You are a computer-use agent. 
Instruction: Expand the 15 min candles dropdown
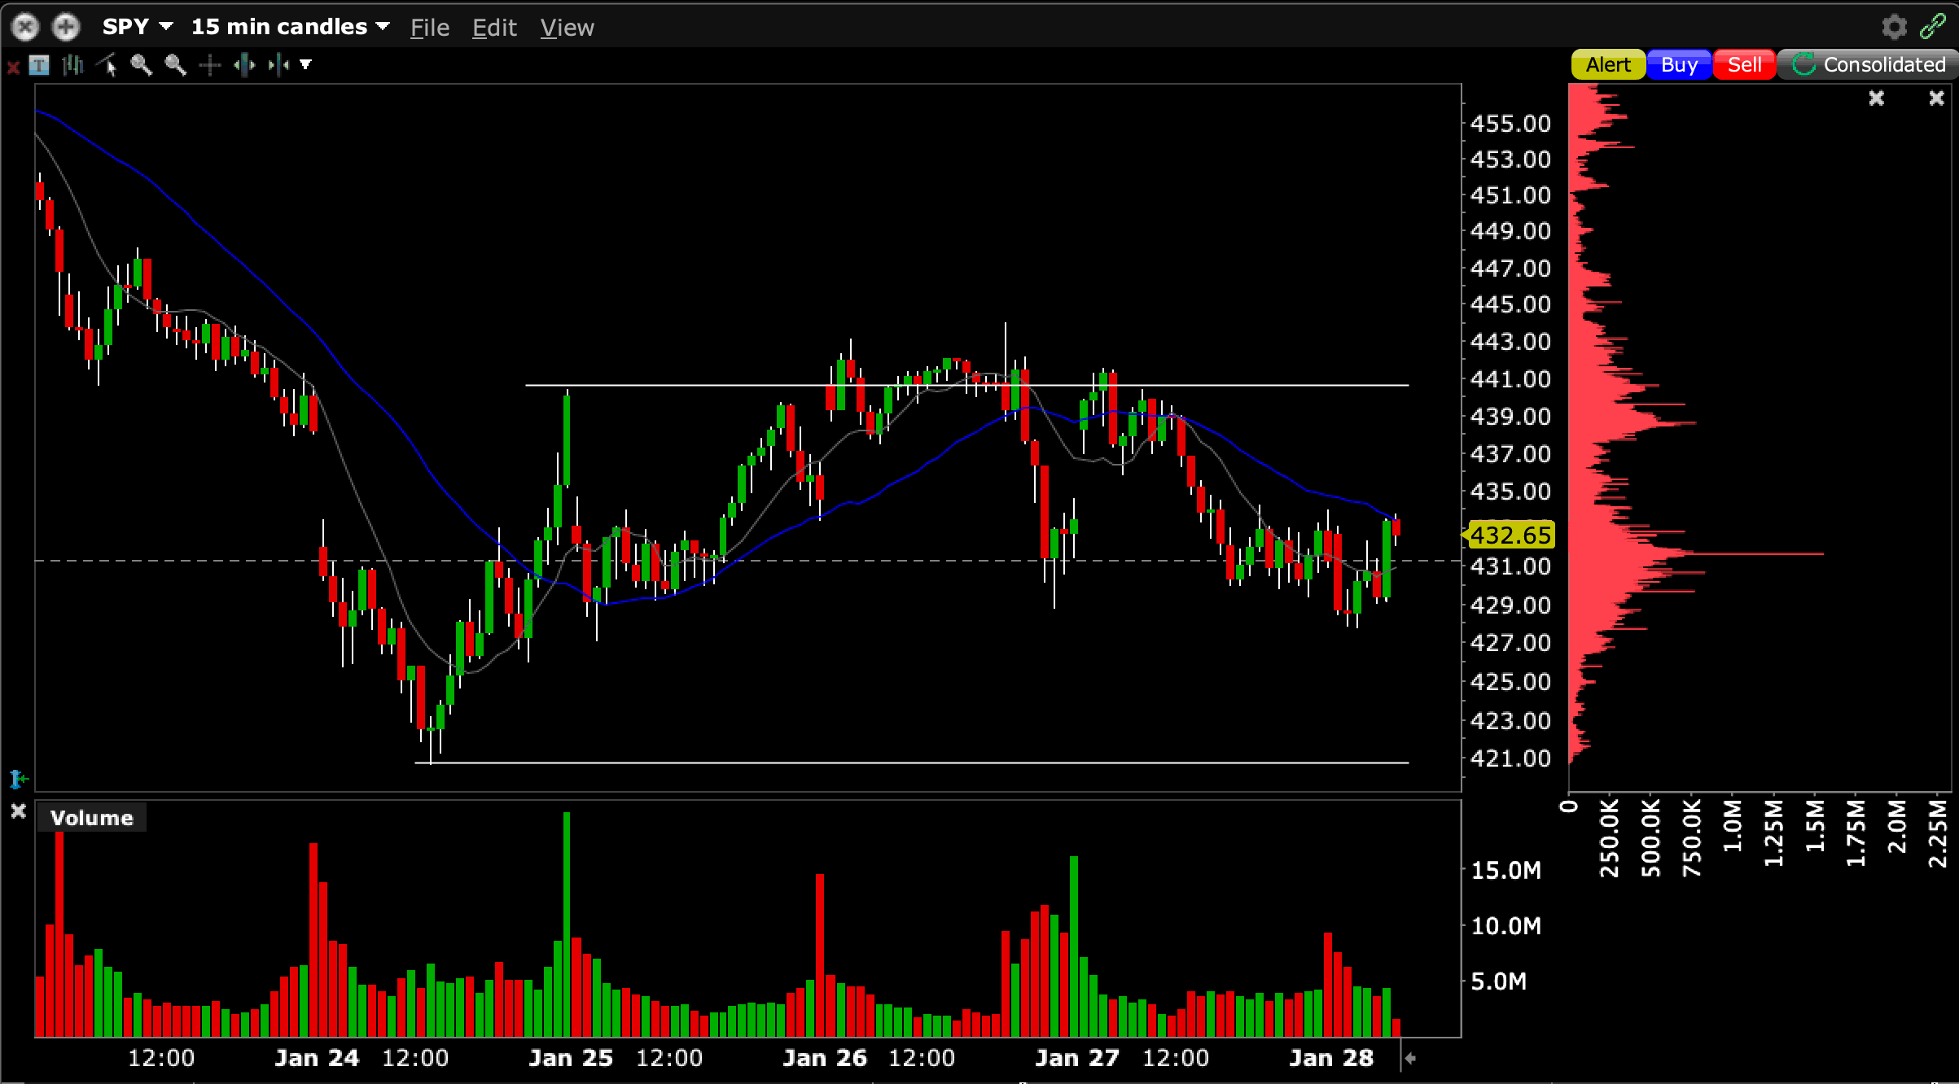click(290, 27)
